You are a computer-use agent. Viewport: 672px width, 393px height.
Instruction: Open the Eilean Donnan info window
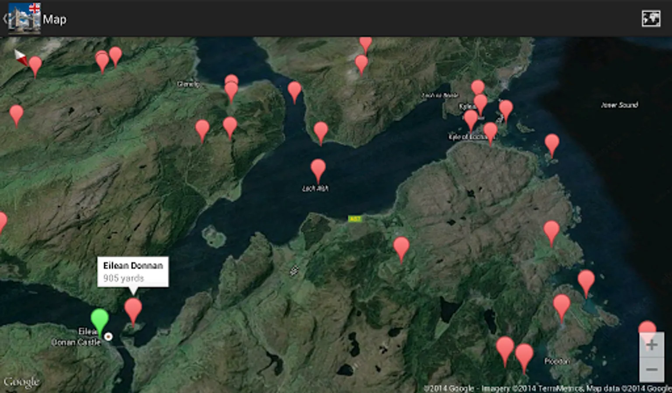[x=133, y=272]
